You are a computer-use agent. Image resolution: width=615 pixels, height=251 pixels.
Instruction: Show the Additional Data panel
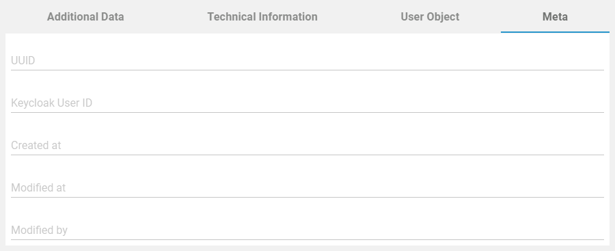pos(85,17)
